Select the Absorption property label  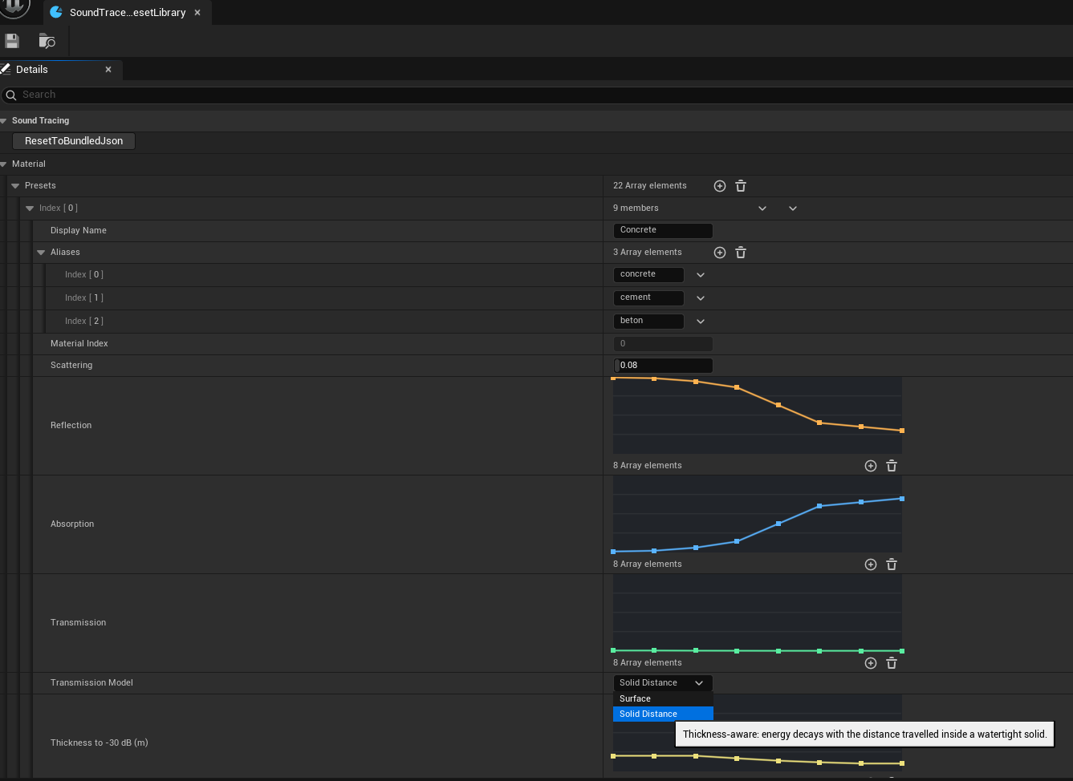(72, 524)
